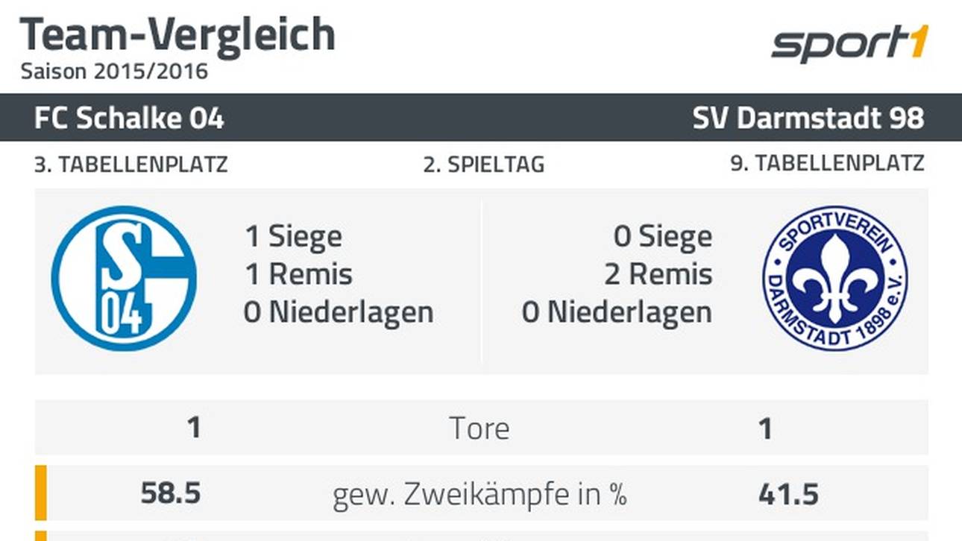
Task: Click the gew. Zweikämpfe in % label
Action: click(480, 494)
